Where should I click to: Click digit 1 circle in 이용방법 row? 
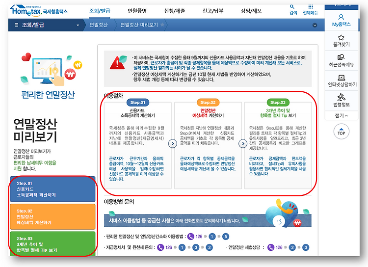[212, 237]
